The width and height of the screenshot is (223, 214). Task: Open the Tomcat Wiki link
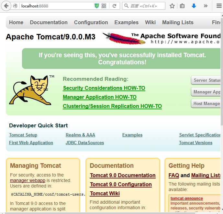(105, 194)
